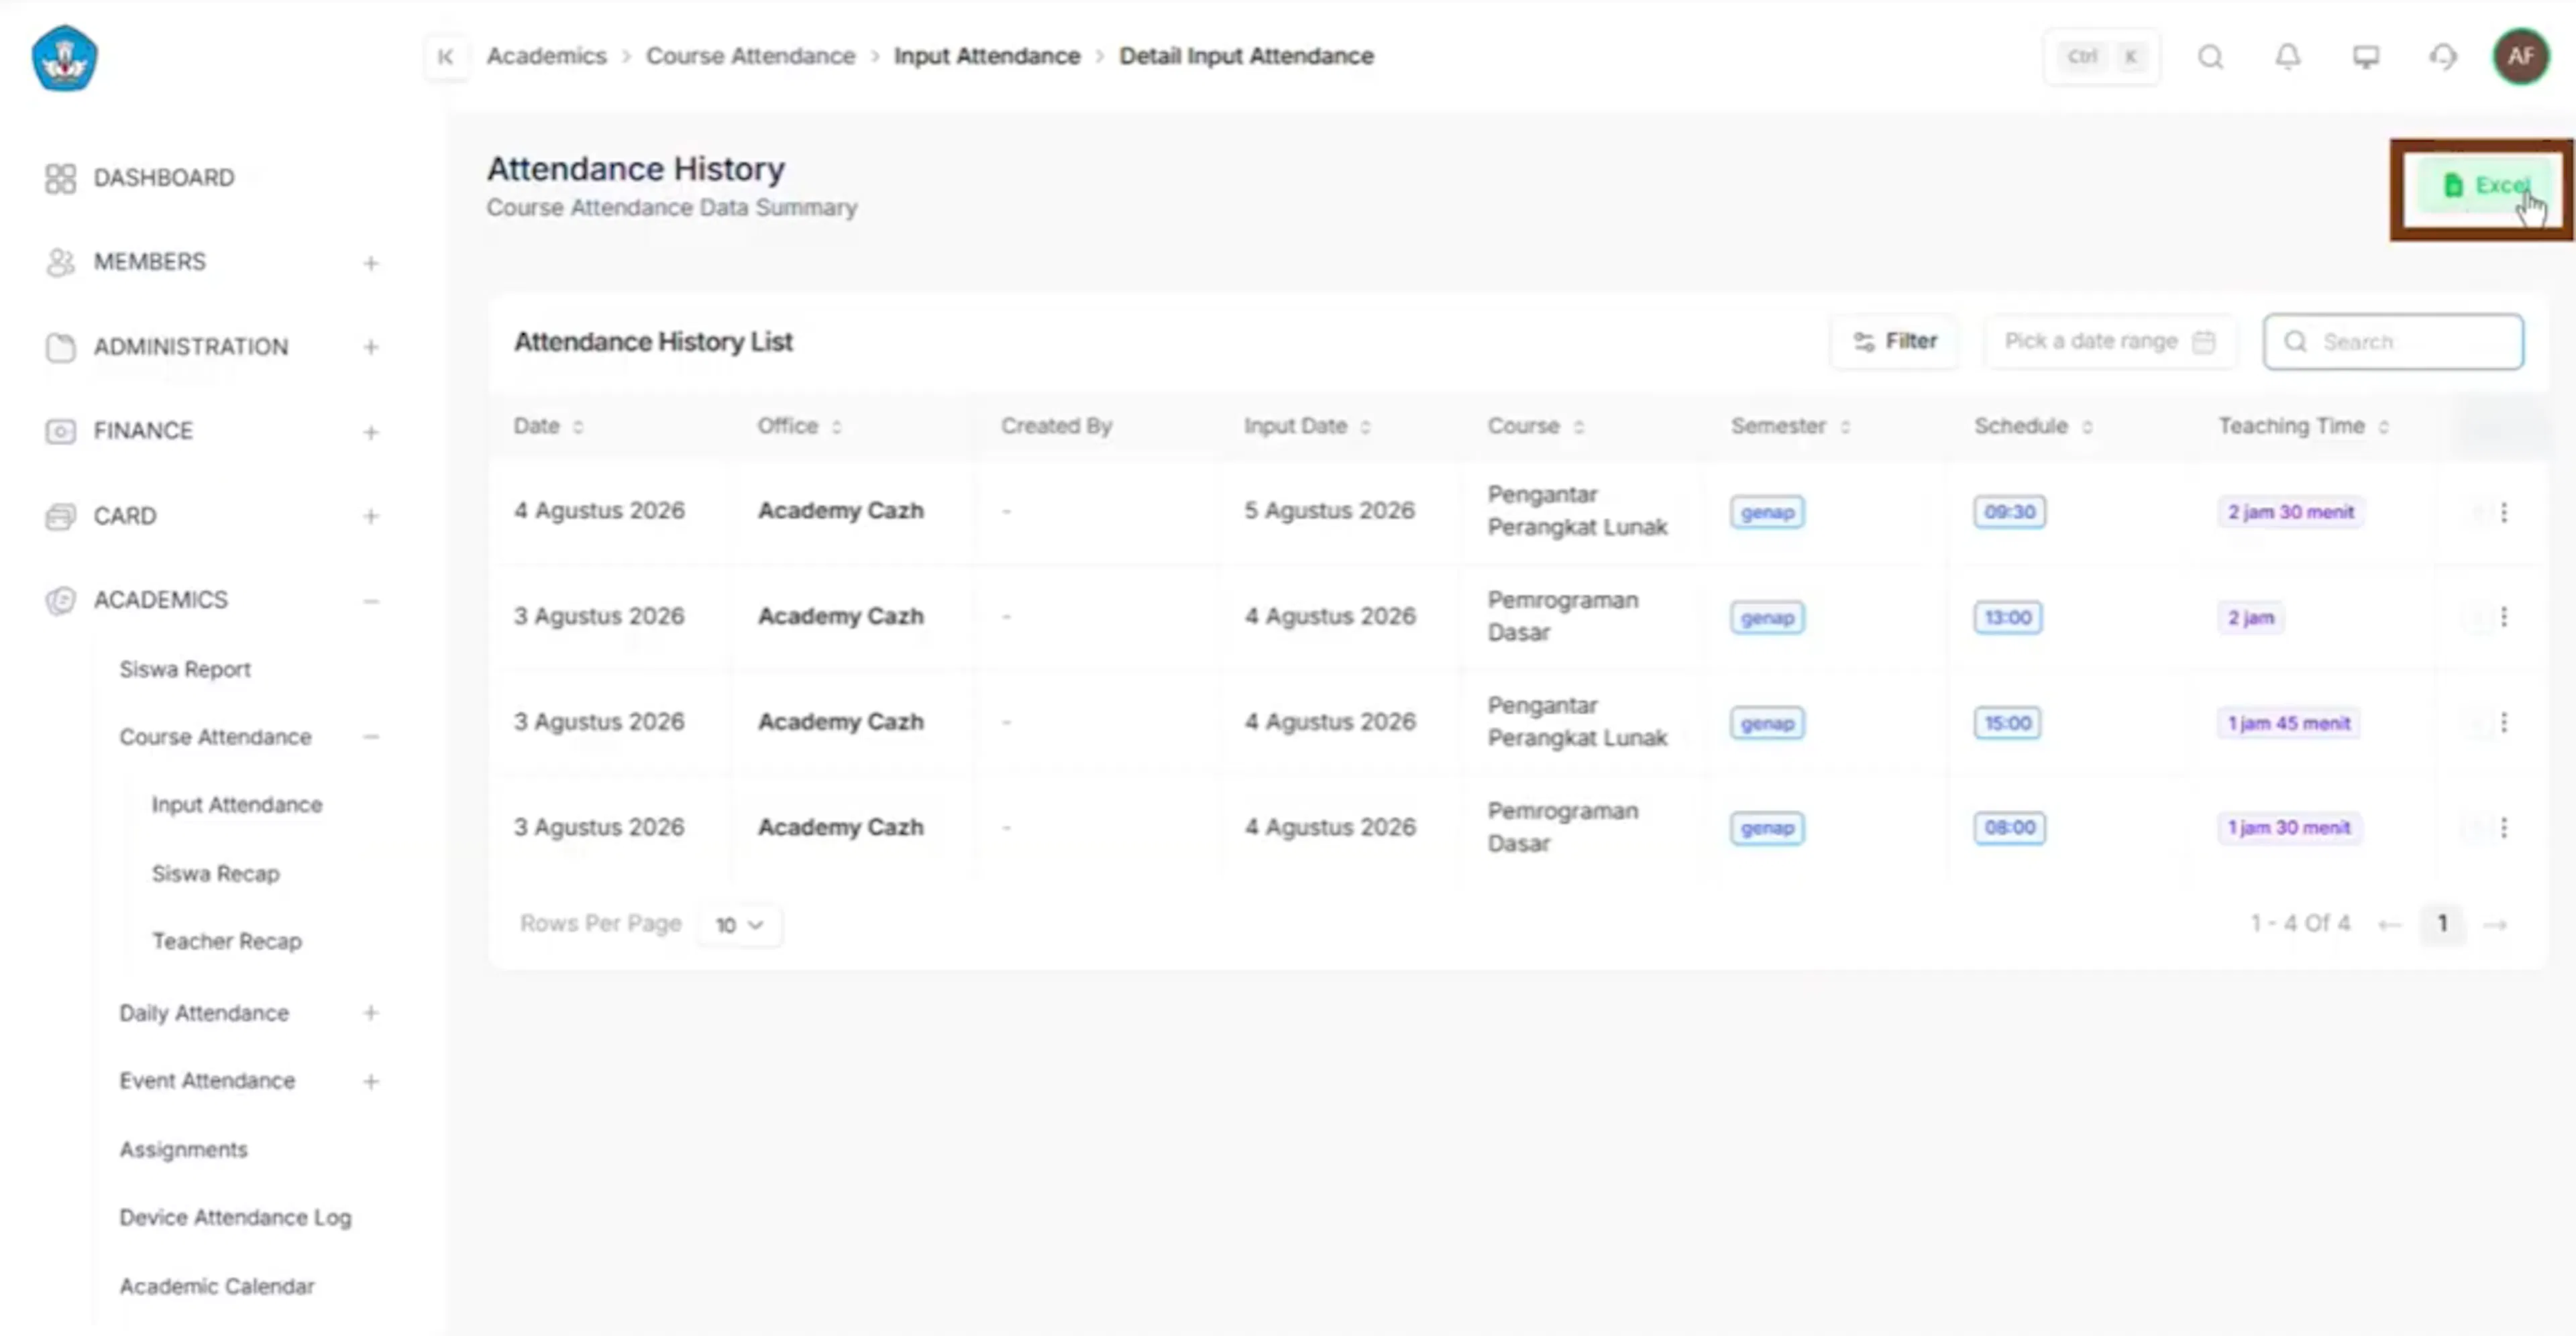Collapse the sidebar with the arrow icon
The width and height of the screenshot is (2576, 1336).
[x=446, y=57]
